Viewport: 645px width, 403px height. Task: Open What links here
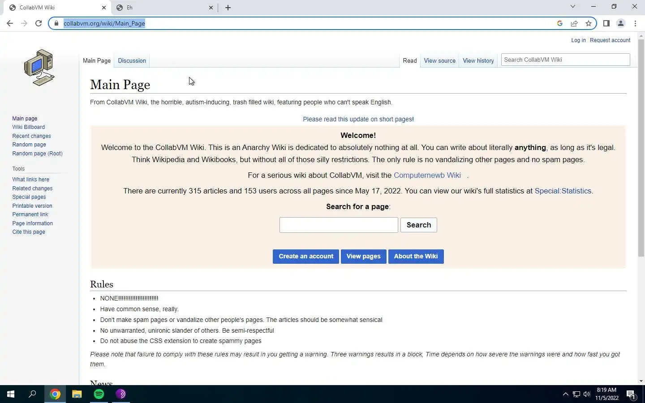pyautogui.click(x=31, y=180)
